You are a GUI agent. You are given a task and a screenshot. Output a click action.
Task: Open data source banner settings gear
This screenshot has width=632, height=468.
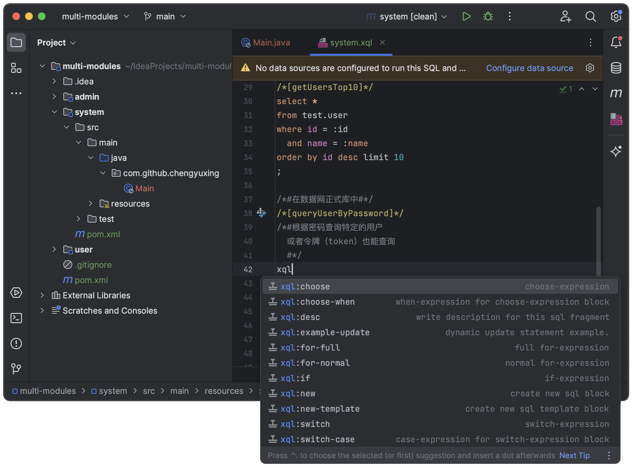coord(590,68)
